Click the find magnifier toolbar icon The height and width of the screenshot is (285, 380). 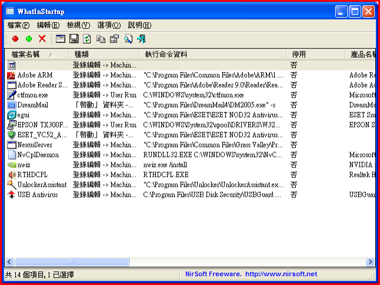pos(128,39)
